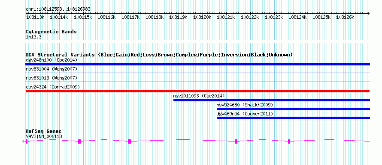Open the dgv469n54 (Cooper2011) variant label
This screenshot has width=382, height=165.
(245, 114)
